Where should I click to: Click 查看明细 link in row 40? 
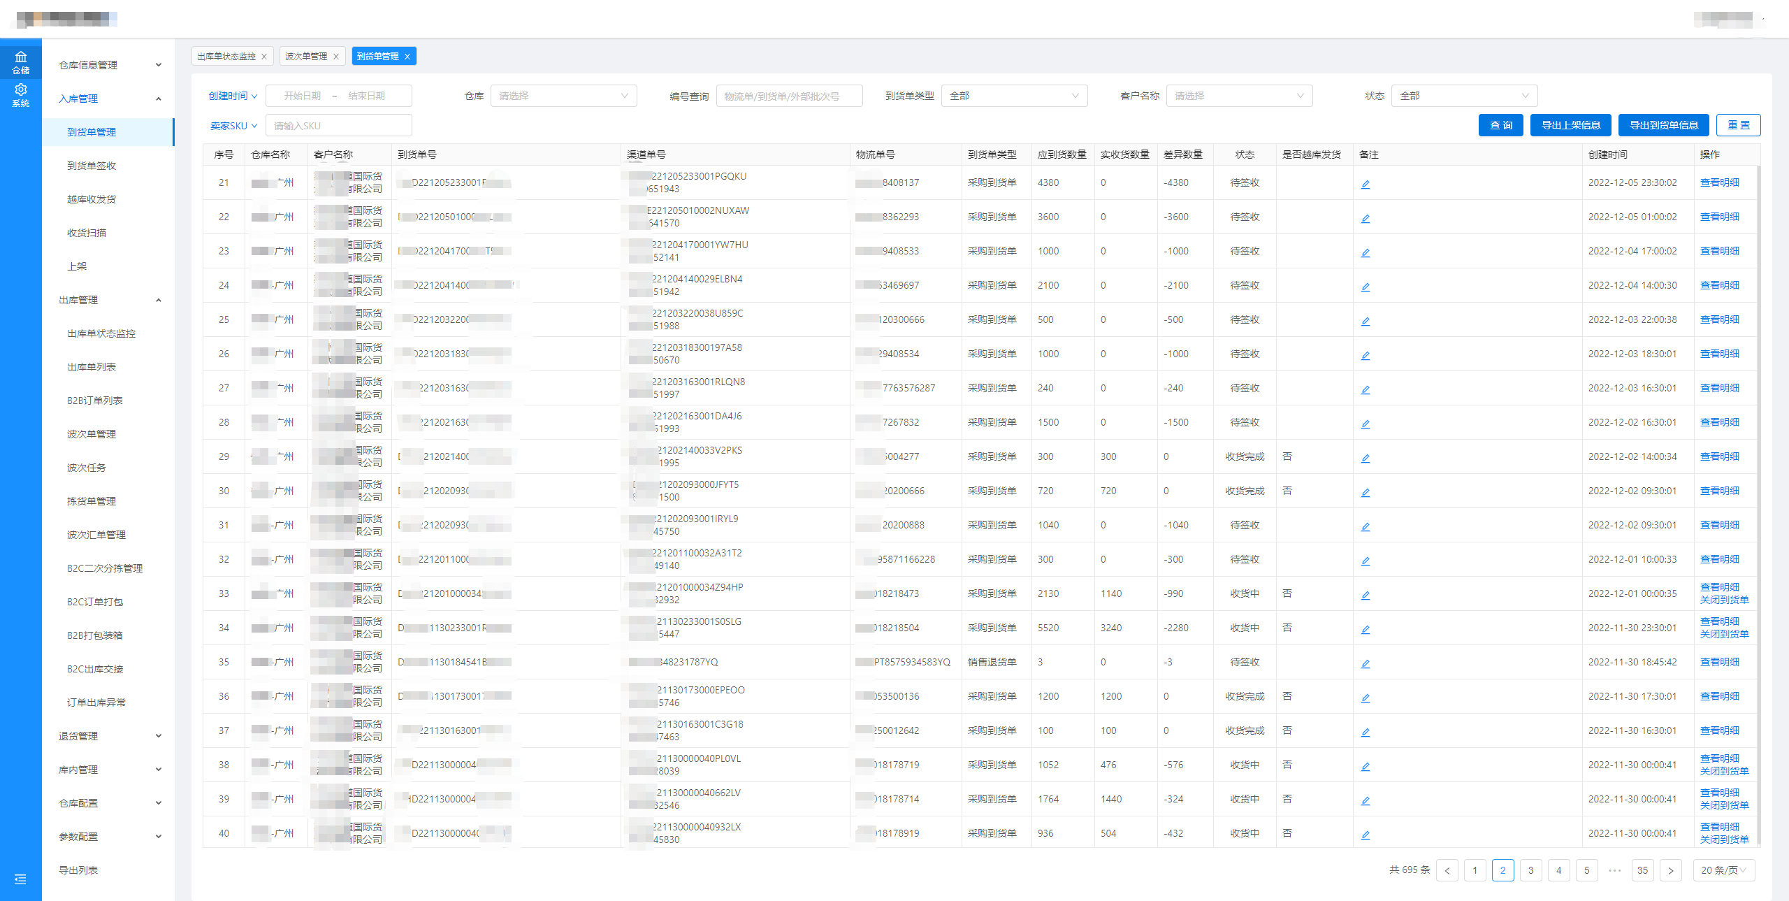[1719, 827]
